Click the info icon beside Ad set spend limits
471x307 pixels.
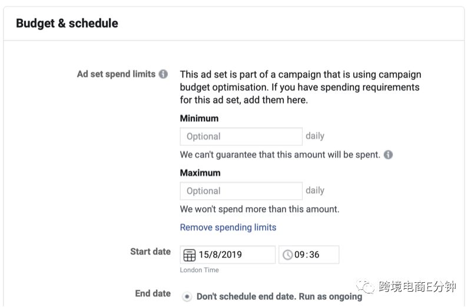tap(163, 74)
